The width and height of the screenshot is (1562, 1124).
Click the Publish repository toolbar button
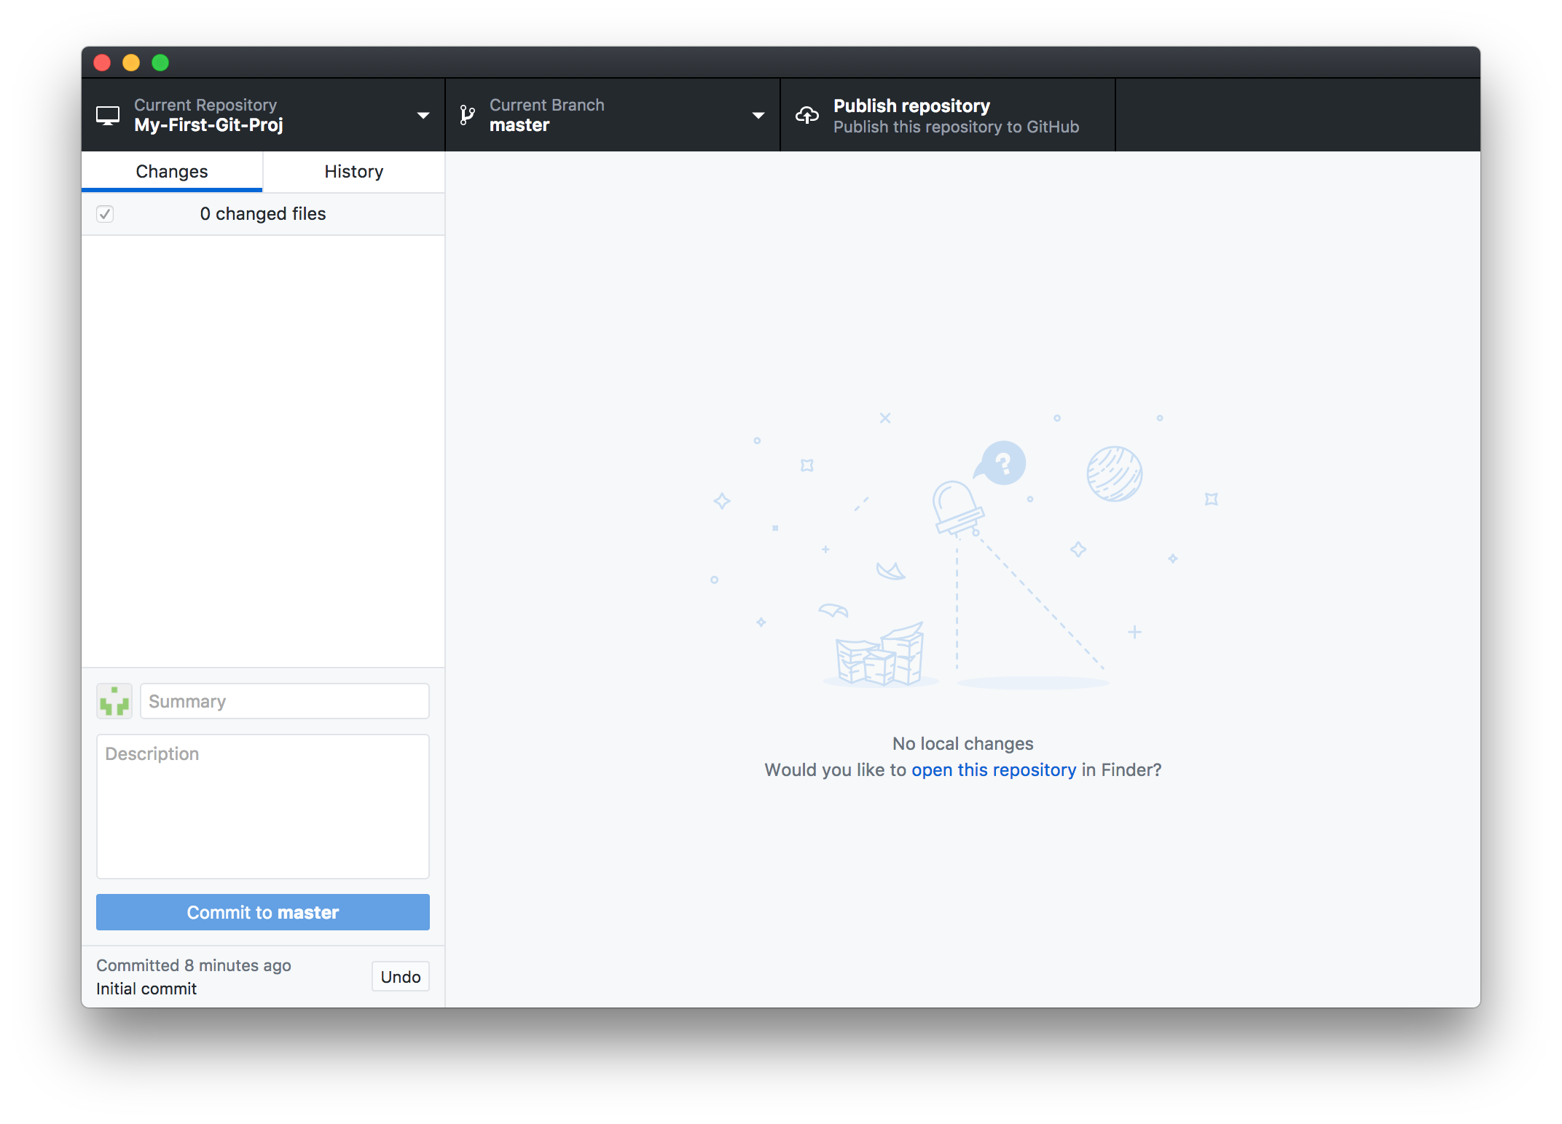coord(947,116)
